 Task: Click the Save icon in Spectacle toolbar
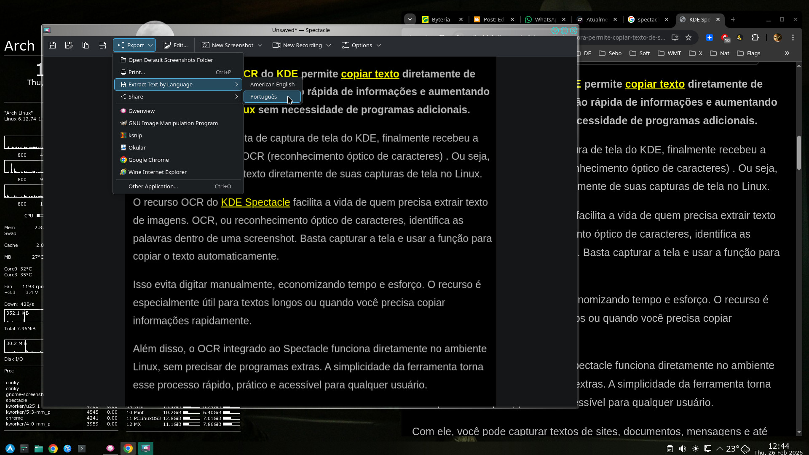tap(52, 45)
